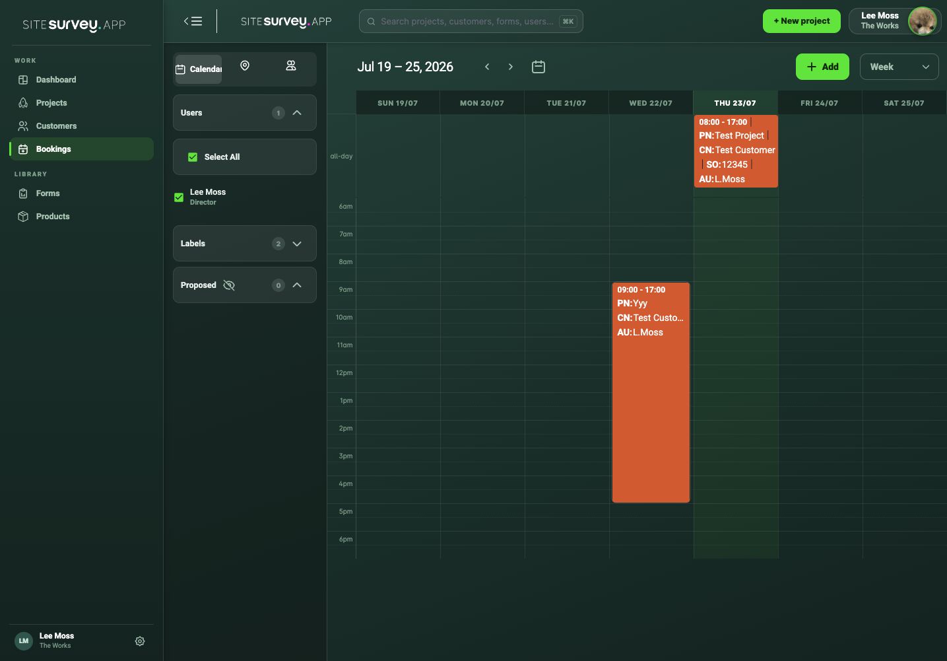Click the New project button

[802, 21]
